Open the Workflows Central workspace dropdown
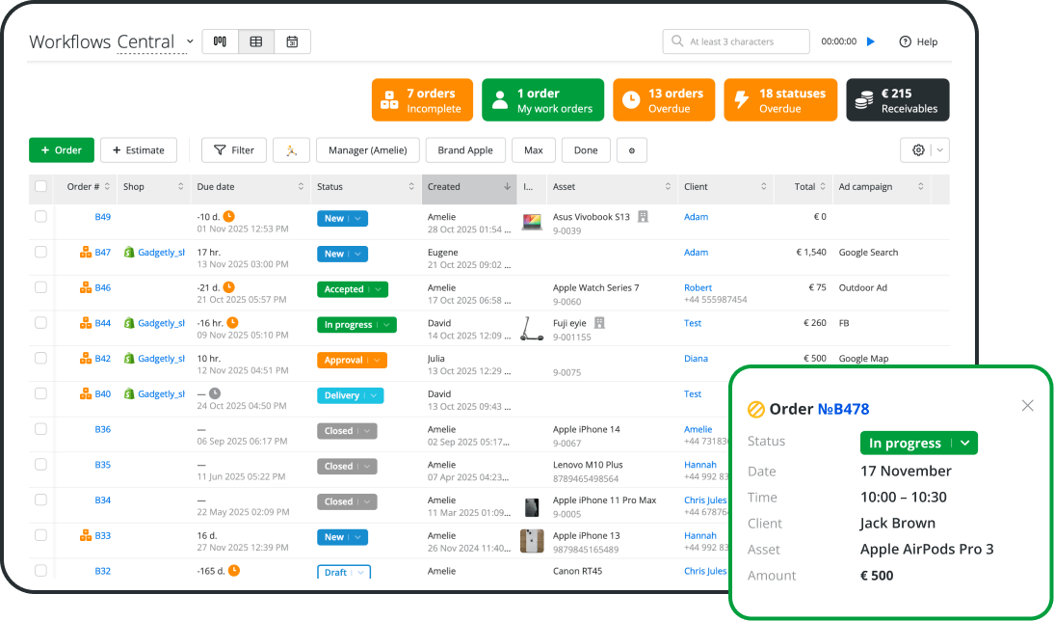1054x621 pixels. pos(189,41)
